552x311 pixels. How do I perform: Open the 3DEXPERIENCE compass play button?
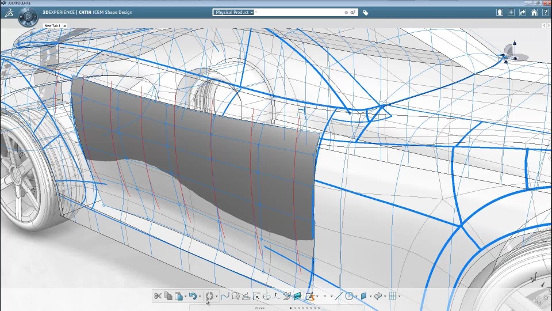[x=28, y=16]
